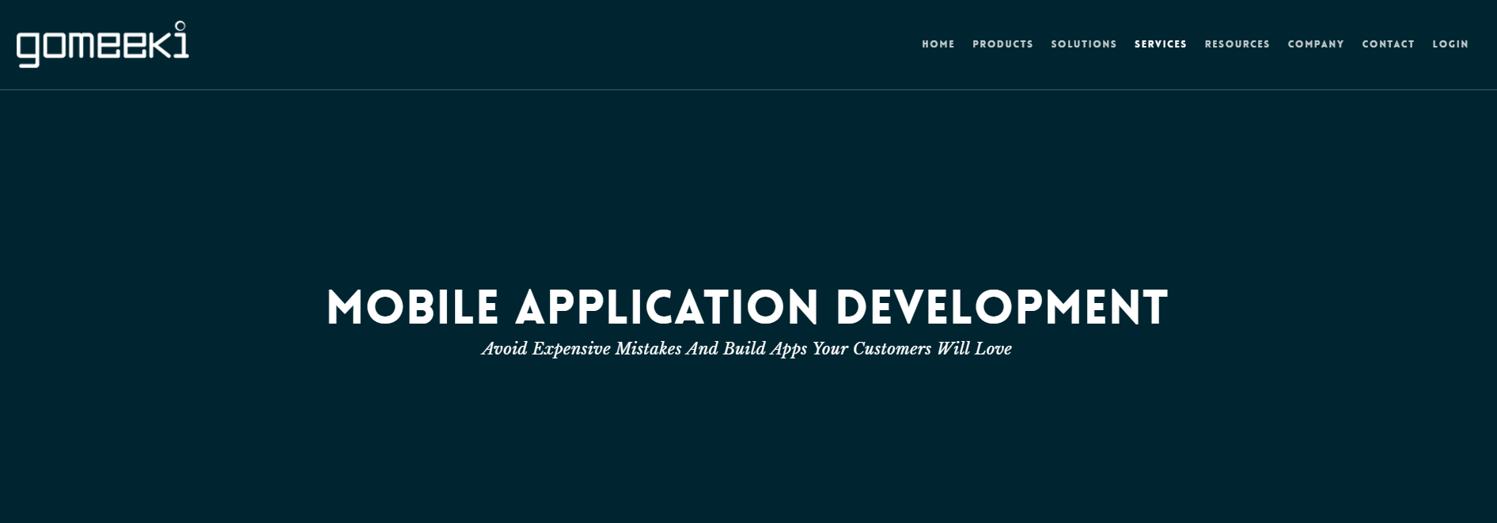Navigate to the Company menu item
The height and width of the screenshot is (523, 1497).
tap(1315, 44)
